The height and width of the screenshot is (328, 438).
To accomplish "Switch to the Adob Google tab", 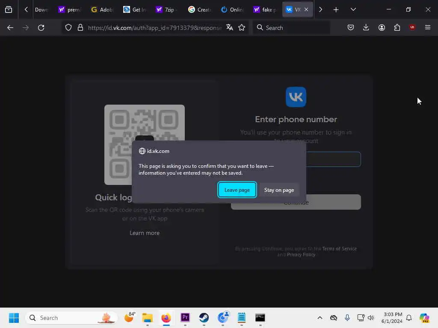I will (102, 9).
